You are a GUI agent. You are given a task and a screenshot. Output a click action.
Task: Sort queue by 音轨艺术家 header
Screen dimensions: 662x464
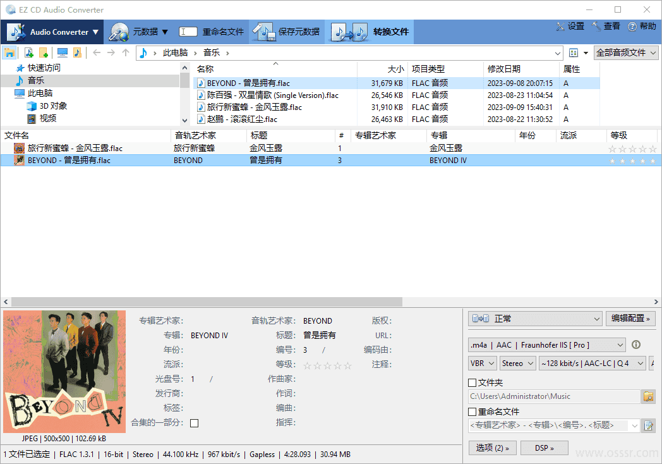point(209,136)
